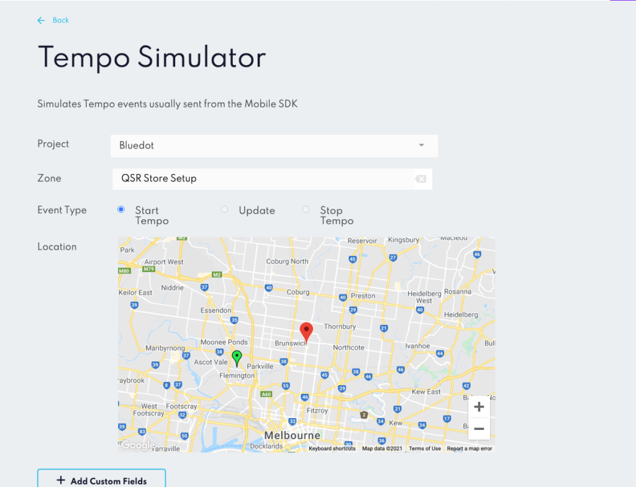Select the Start Tempo radio button
636x487 pixels.
pos(121,209)
